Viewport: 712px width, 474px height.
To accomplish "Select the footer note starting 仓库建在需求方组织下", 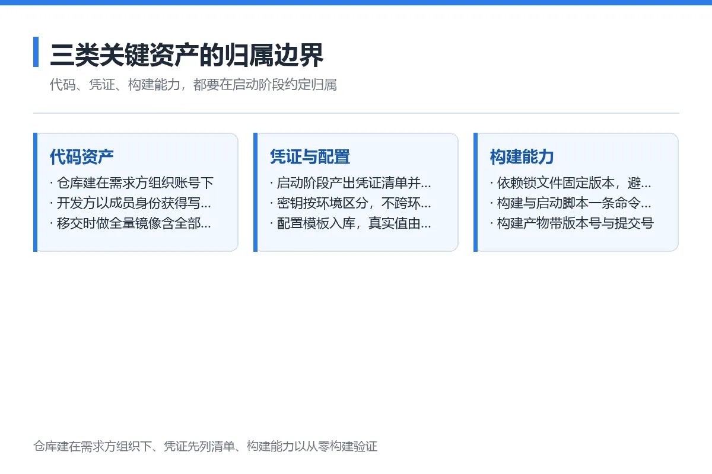I will click(x=205, y=446).
